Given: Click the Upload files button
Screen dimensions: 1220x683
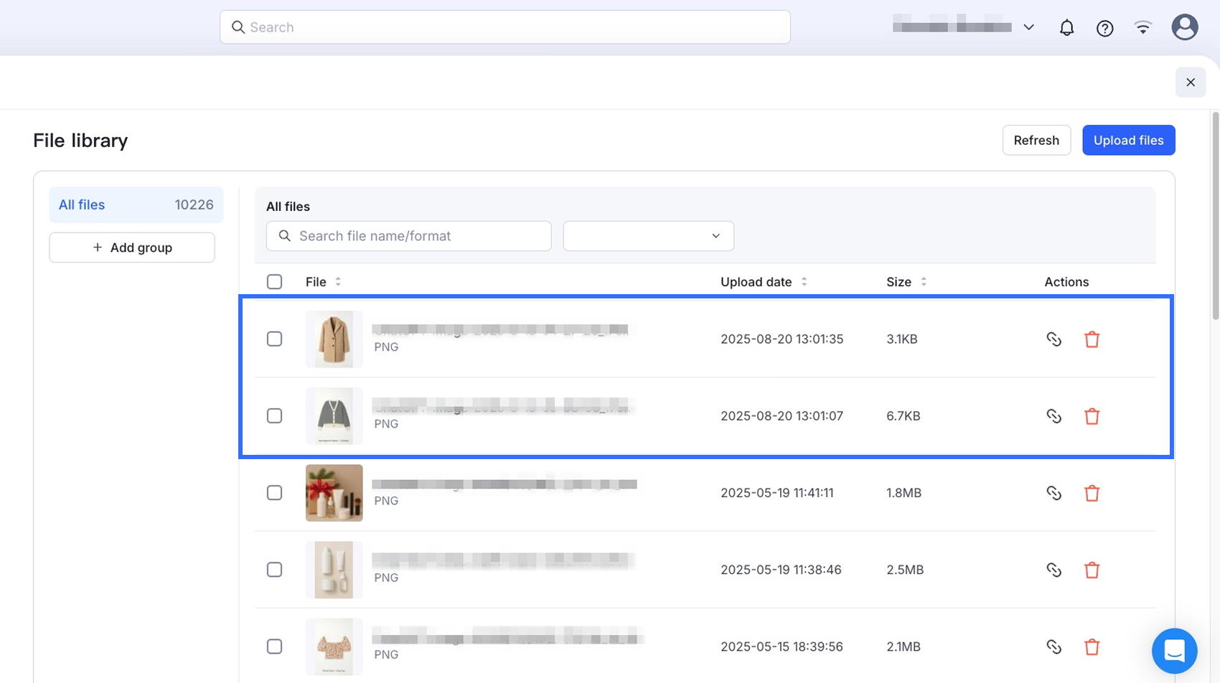Looking at the screenshot, I should [x=1128, y=141].
